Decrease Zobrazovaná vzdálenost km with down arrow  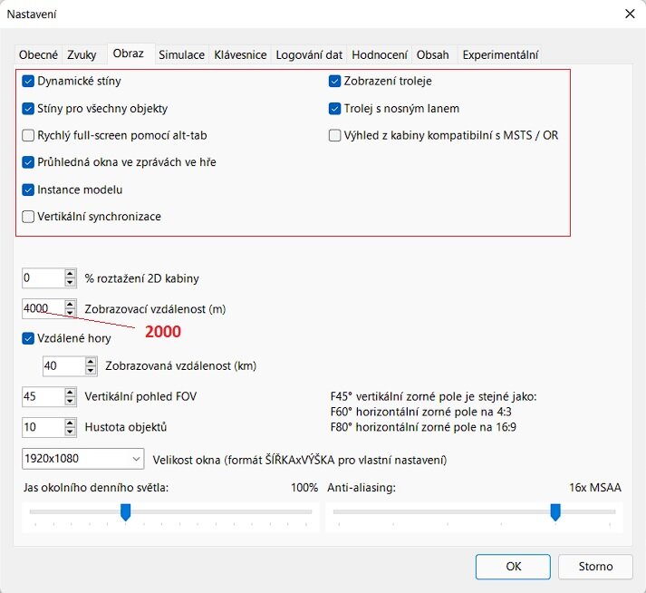click(91, 371)
